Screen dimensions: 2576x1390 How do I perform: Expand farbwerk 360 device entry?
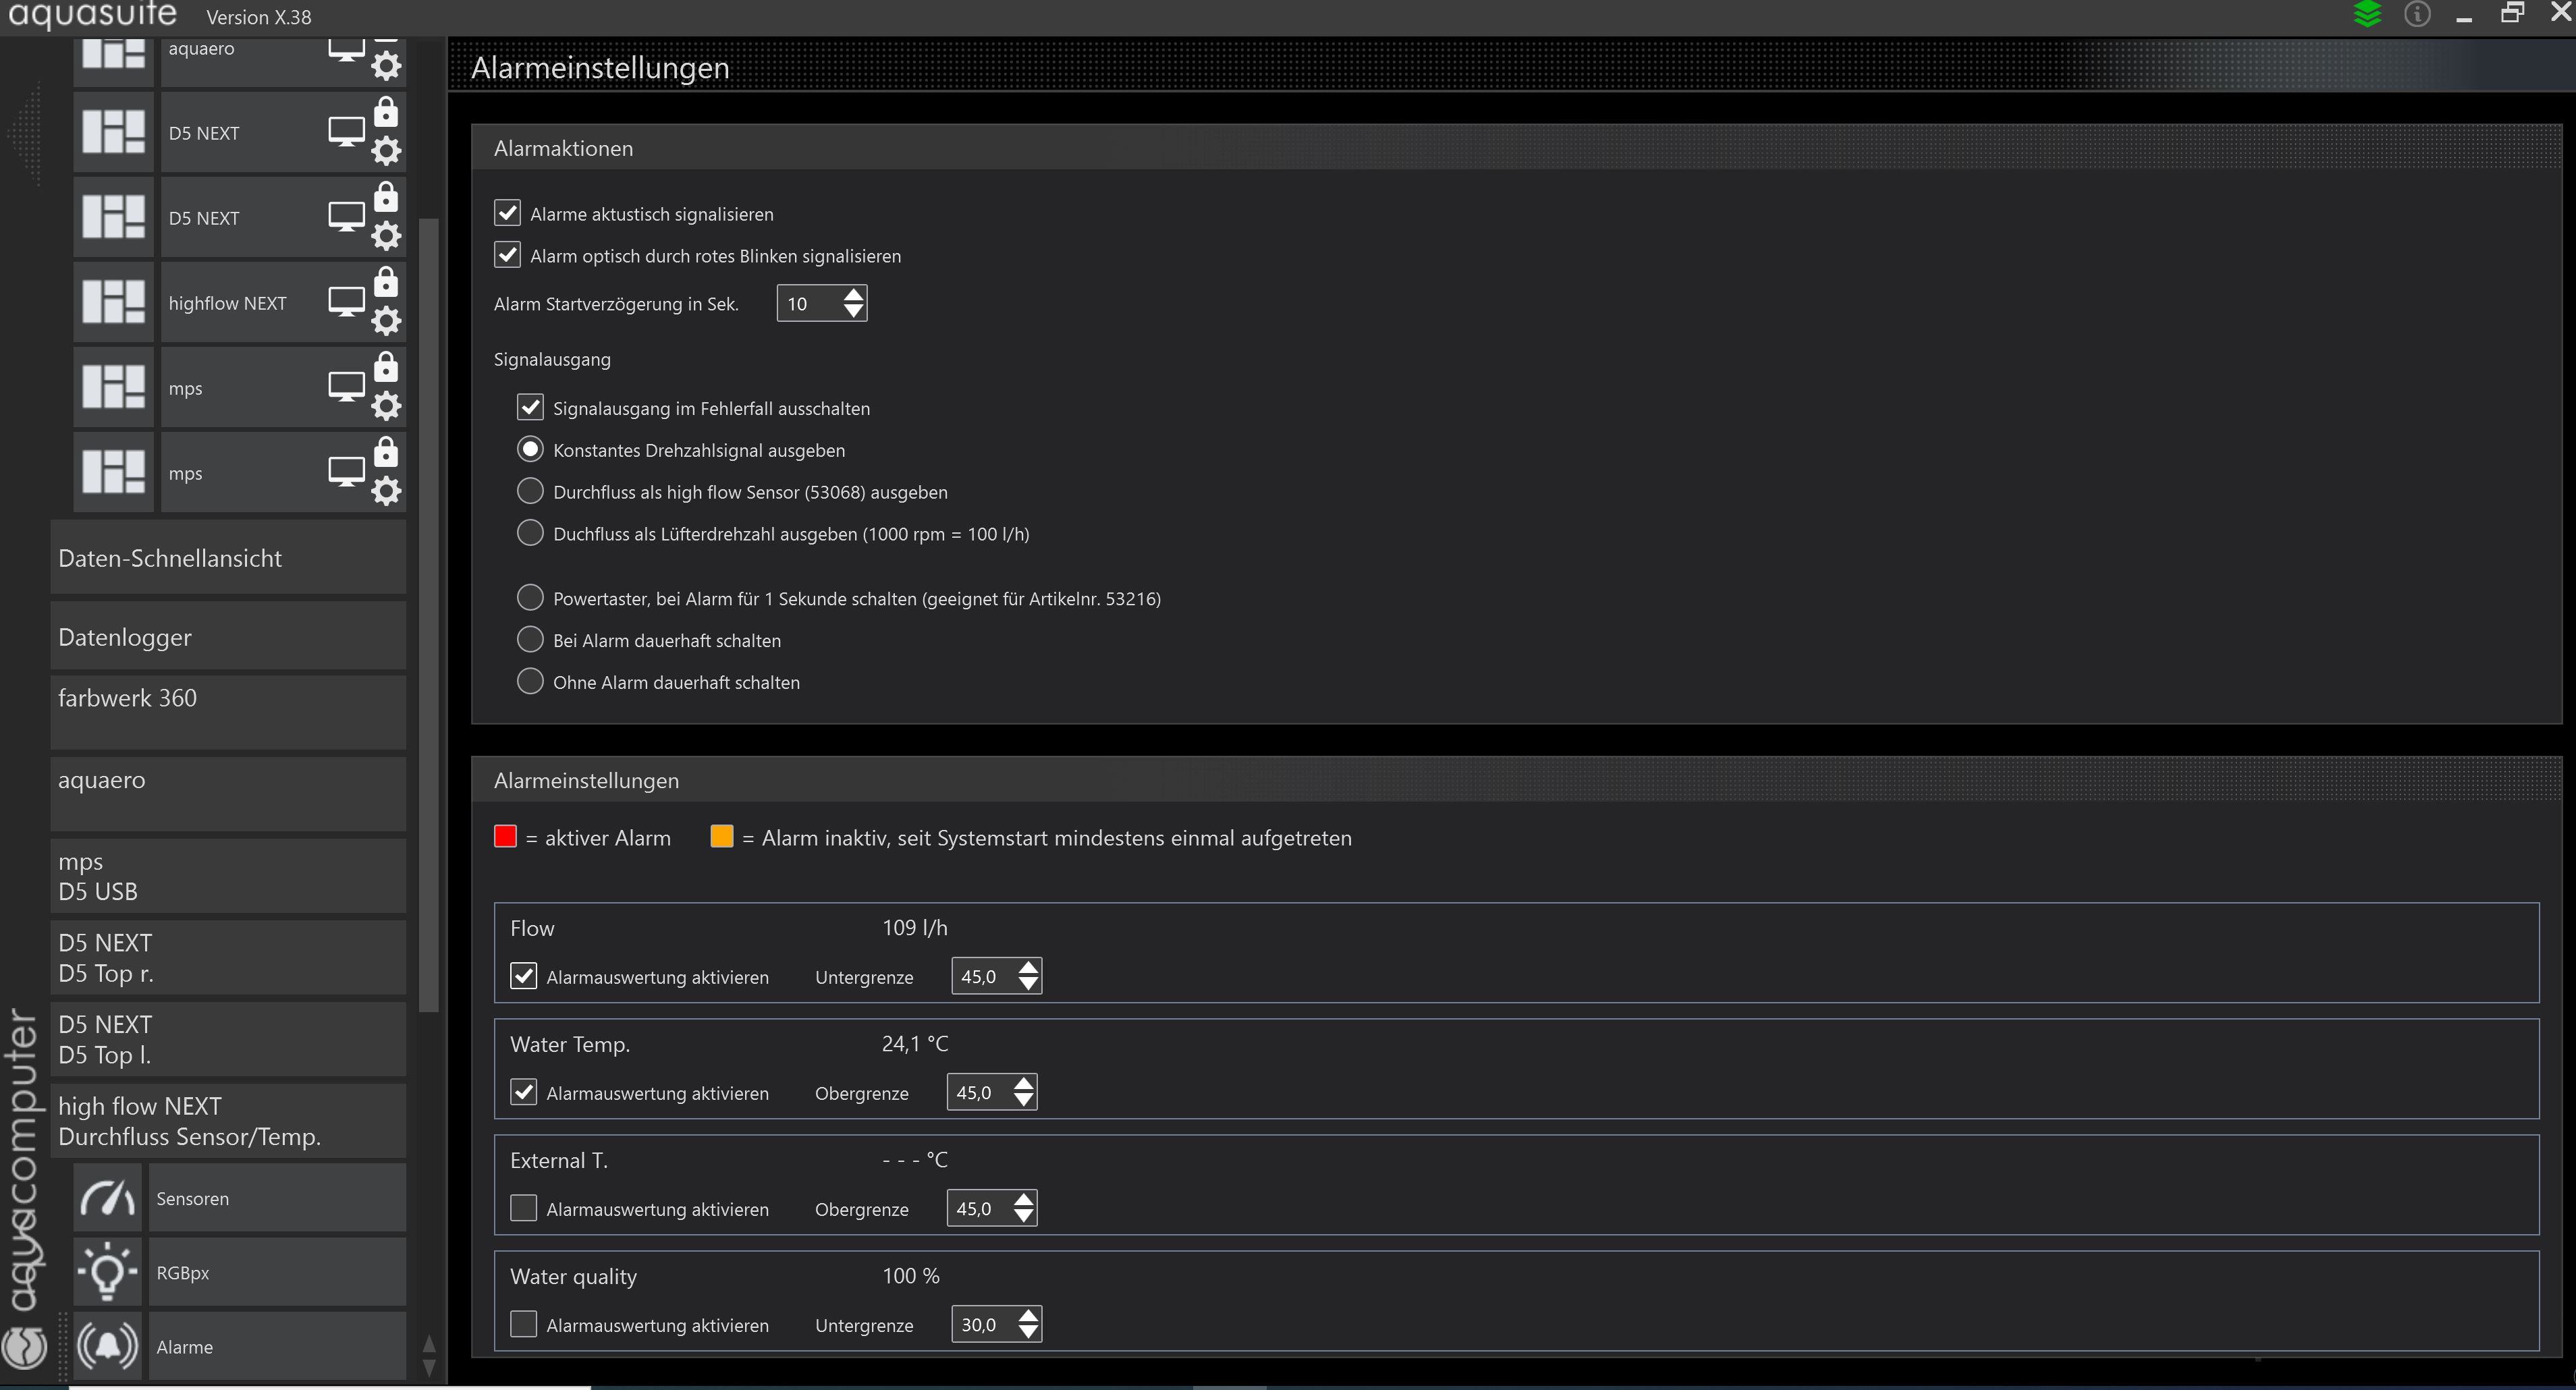228,712
